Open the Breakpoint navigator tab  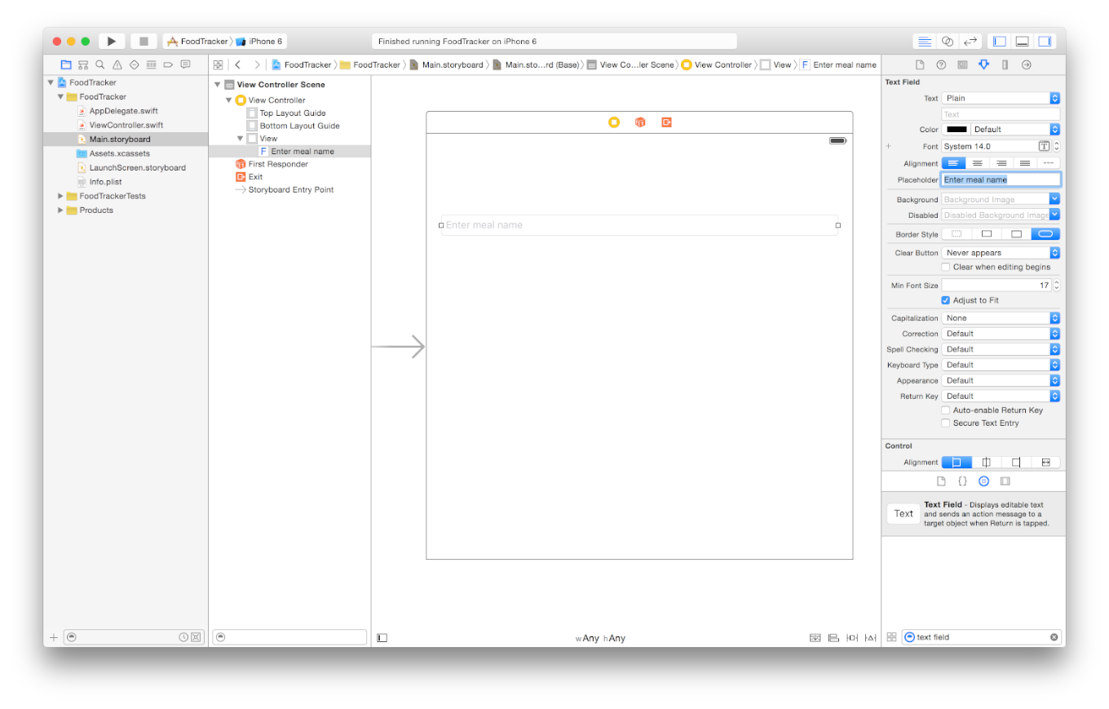tap(169, 64)
